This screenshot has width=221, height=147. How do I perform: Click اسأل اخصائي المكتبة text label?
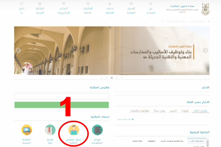point(73,141)
